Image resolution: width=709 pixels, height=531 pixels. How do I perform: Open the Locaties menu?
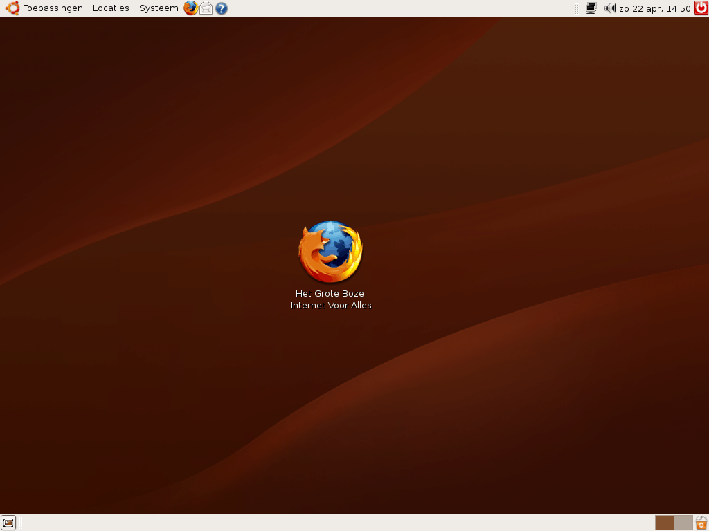[111, 8]
